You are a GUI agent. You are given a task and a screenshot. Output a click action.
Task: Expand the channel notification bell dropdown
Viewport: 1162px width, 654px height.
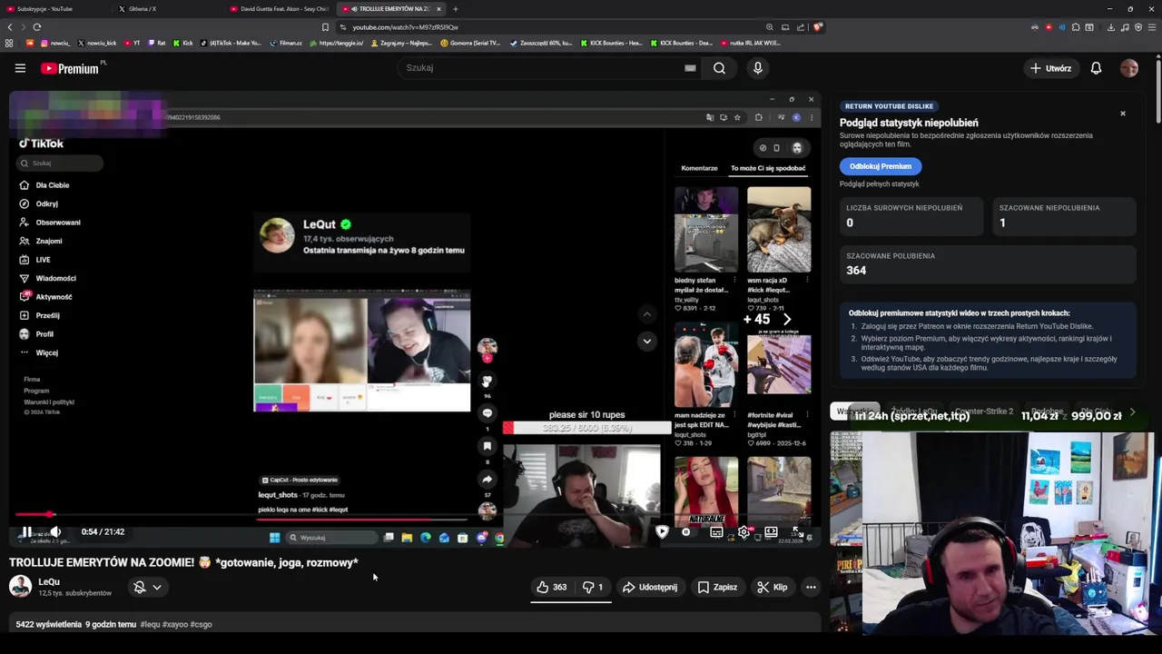[148, 587]
